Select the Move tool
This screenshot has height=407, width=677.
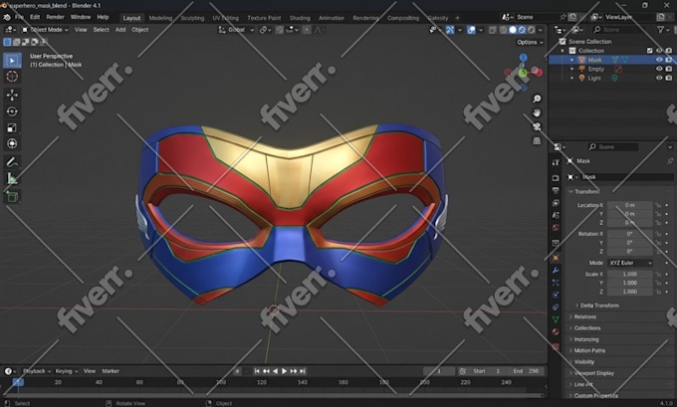tap(12, 95)
